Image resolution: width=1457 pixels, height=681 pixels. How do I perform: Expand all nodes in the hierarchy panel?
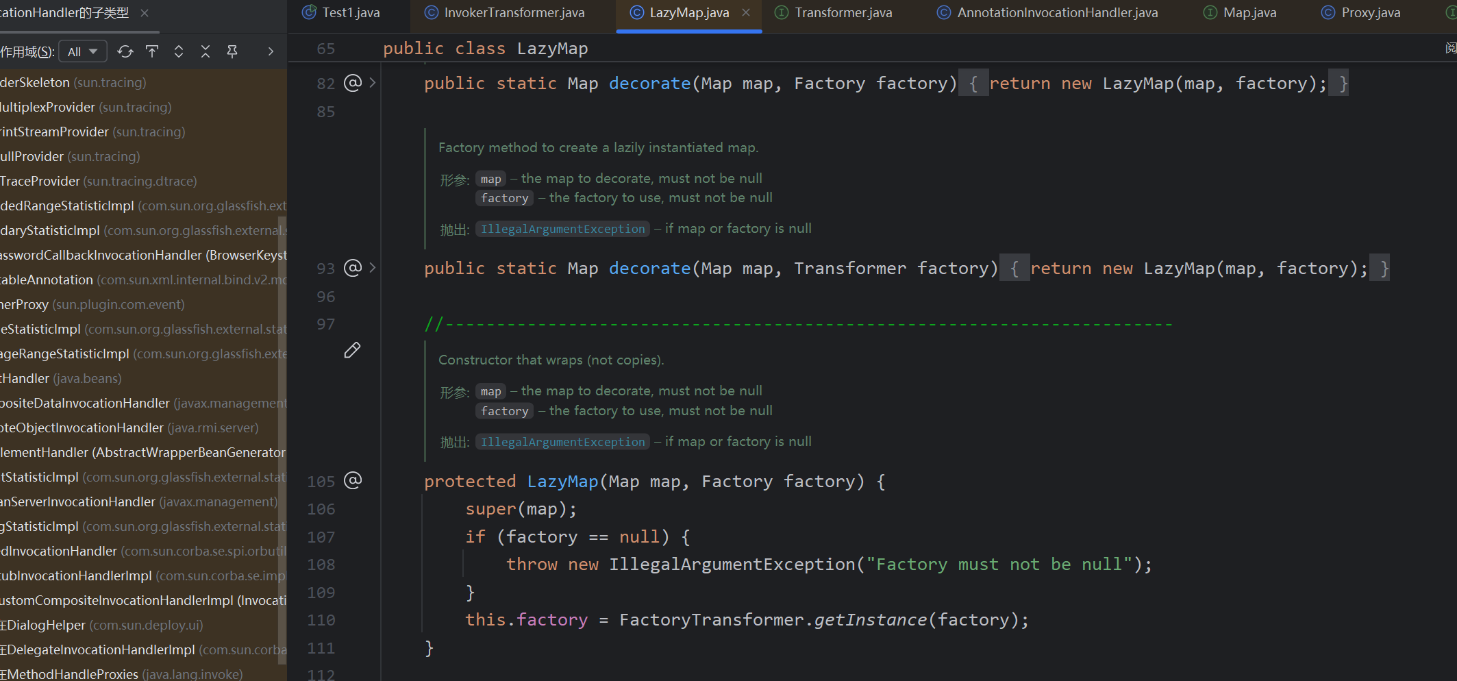point(179,51)
